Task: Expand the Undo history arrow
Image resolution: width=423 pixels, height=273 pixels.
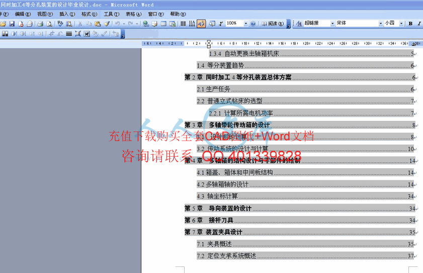Action: click(124, 24)
